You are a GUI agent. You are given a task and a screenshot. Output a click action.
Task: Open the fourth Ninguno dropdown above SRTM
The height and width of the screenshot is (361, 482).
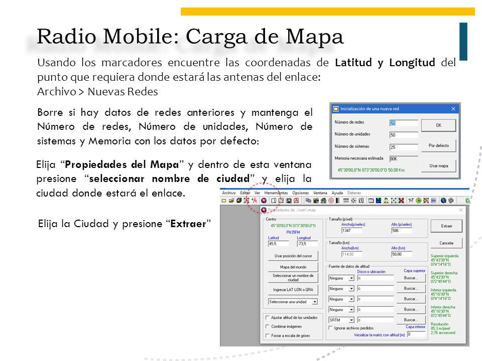click(x=351, y=310)
